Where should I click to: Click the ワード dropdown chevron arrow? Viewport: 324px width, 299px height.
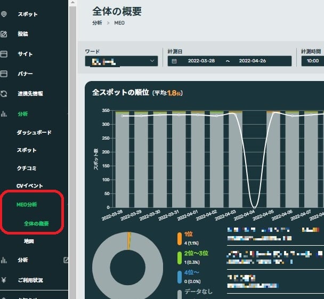(x=152, y=61)
